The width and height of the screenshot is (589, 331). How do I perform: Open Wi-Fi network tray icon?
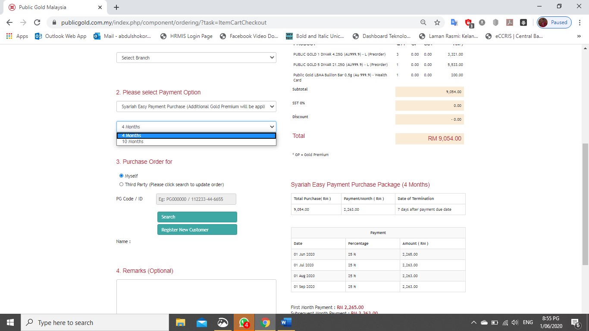tap(505, 322)
